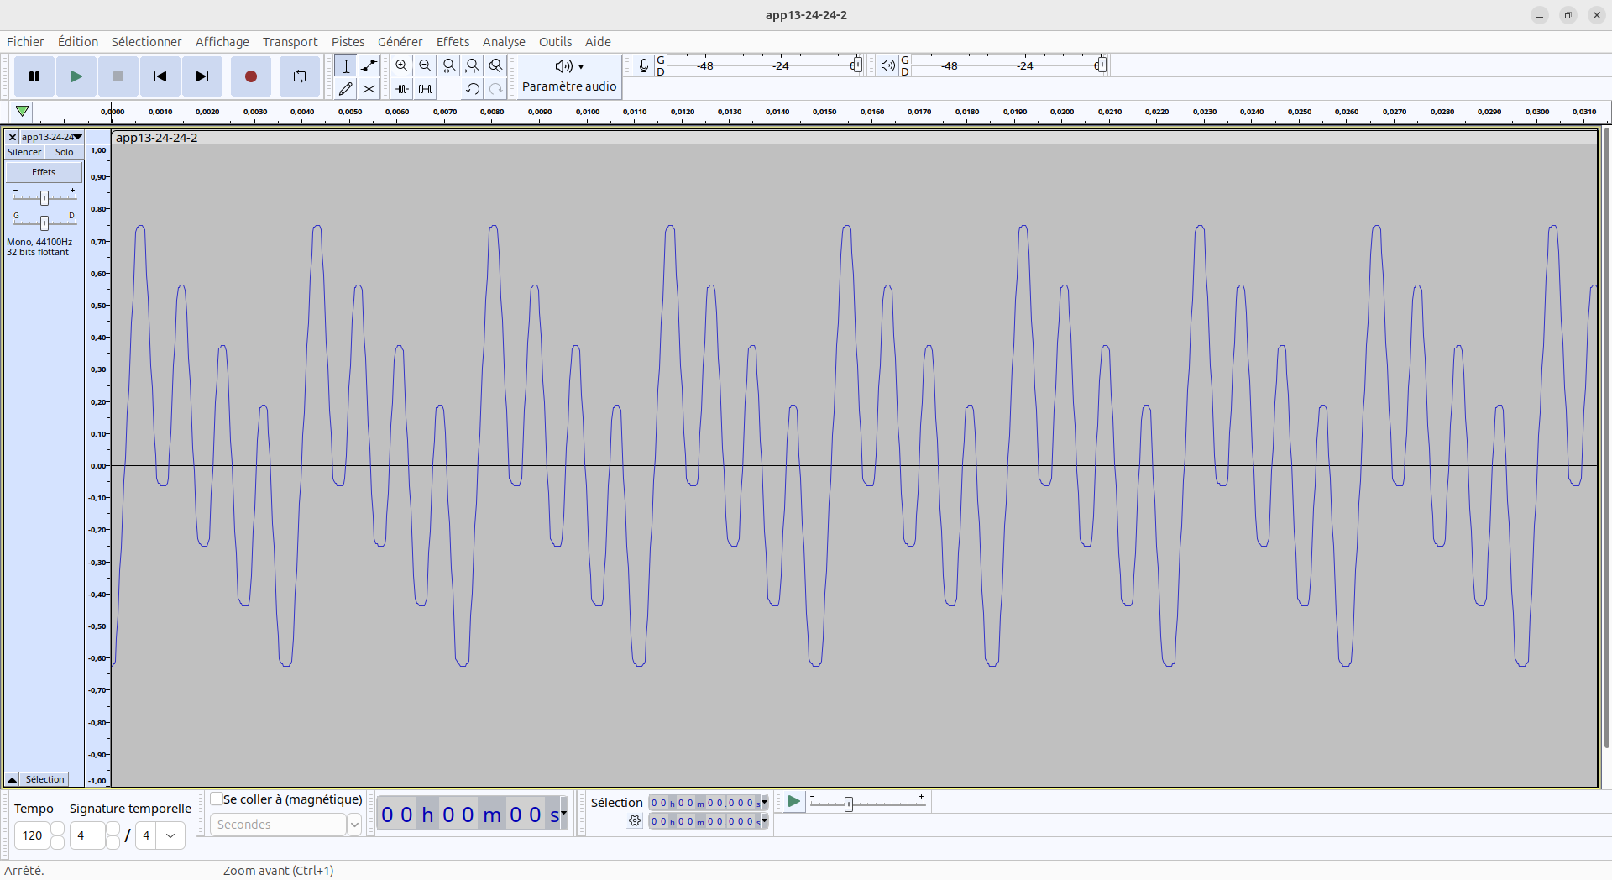Open the Effets menu
The width and height of the screenshot is (1612, 880).
[x=453, y=42]
